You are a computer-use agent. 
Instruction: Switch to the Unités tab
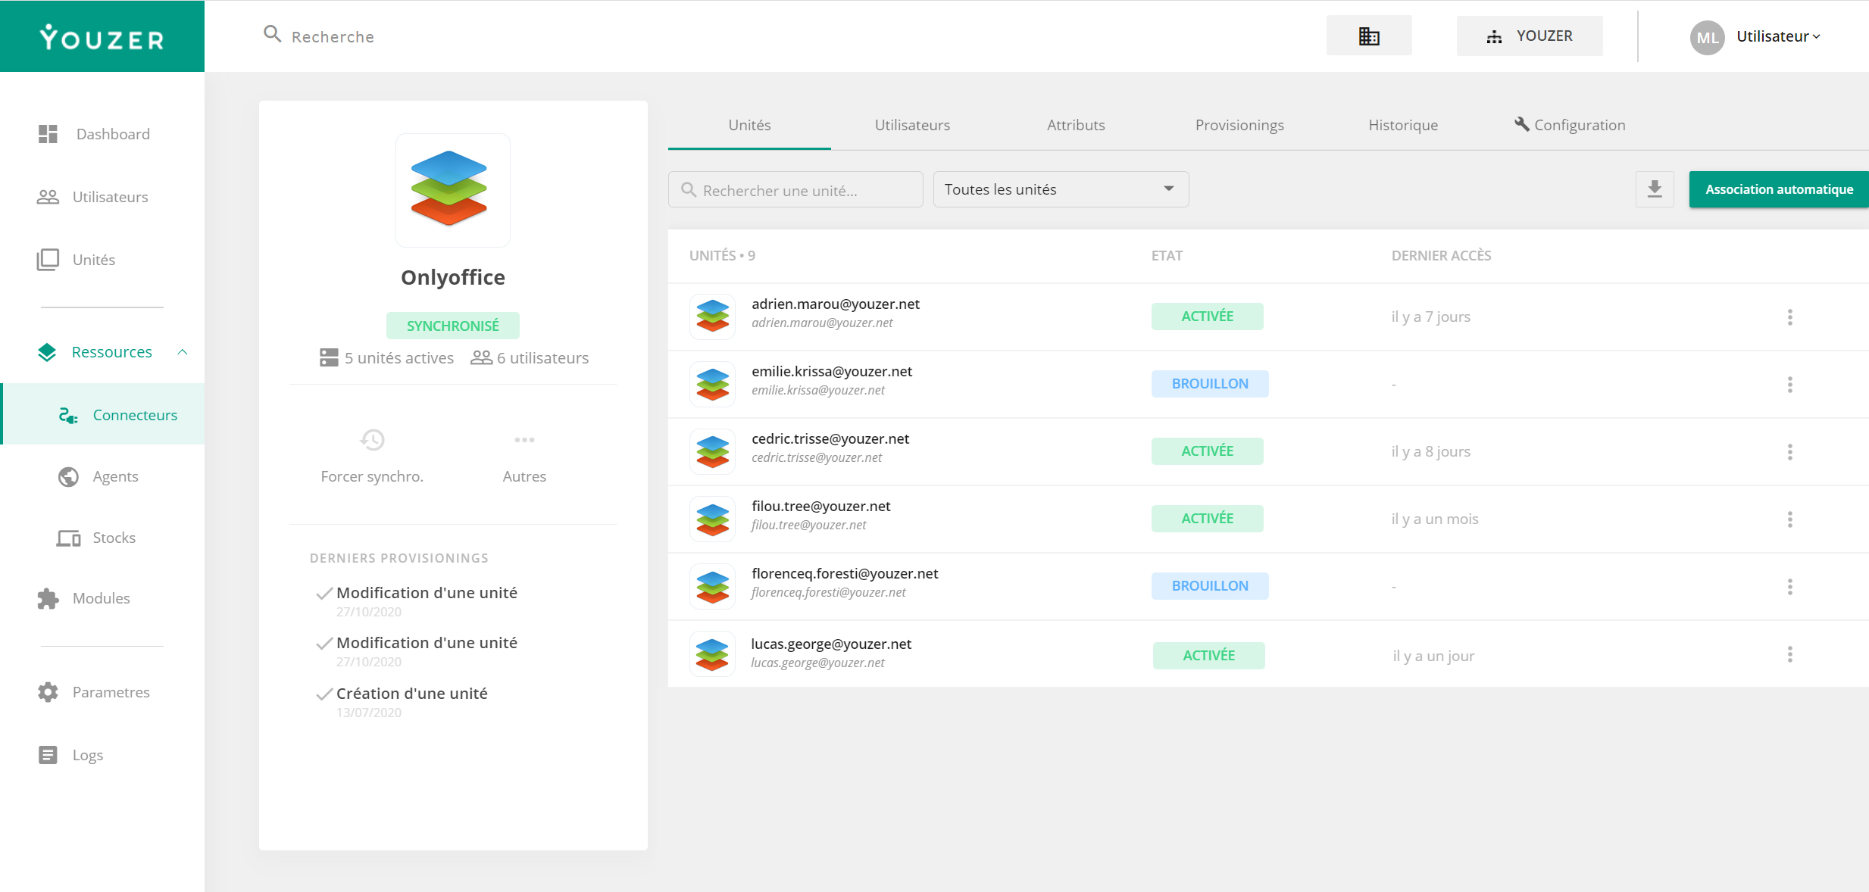749,125
